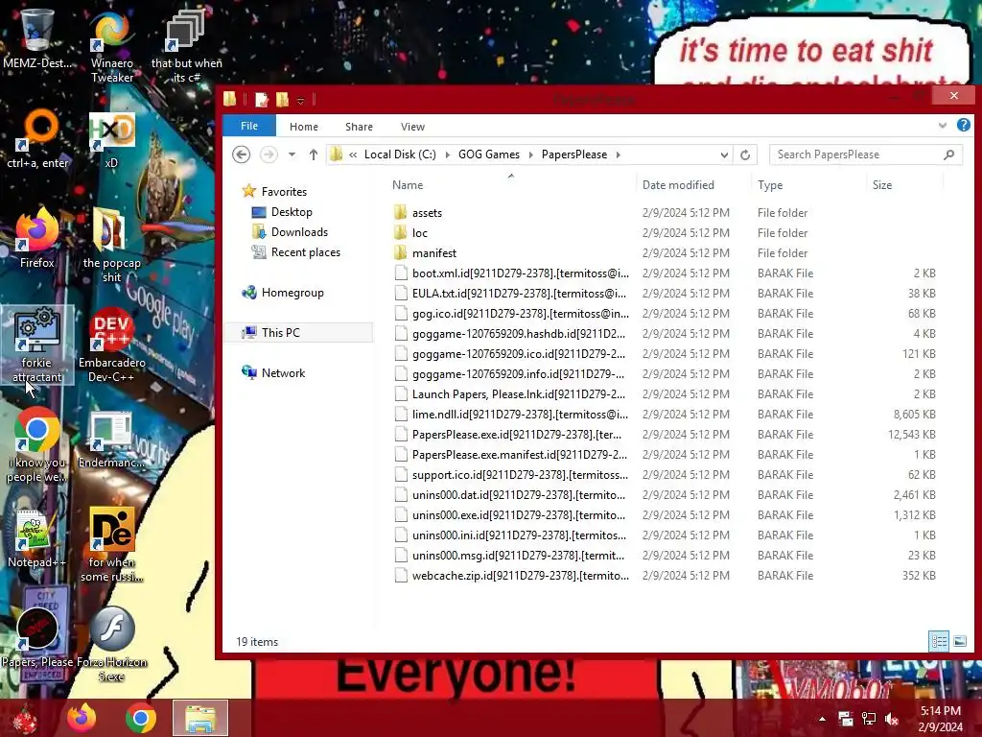
Task: Show hidden tray icons arrow
Action: point(822,719)
